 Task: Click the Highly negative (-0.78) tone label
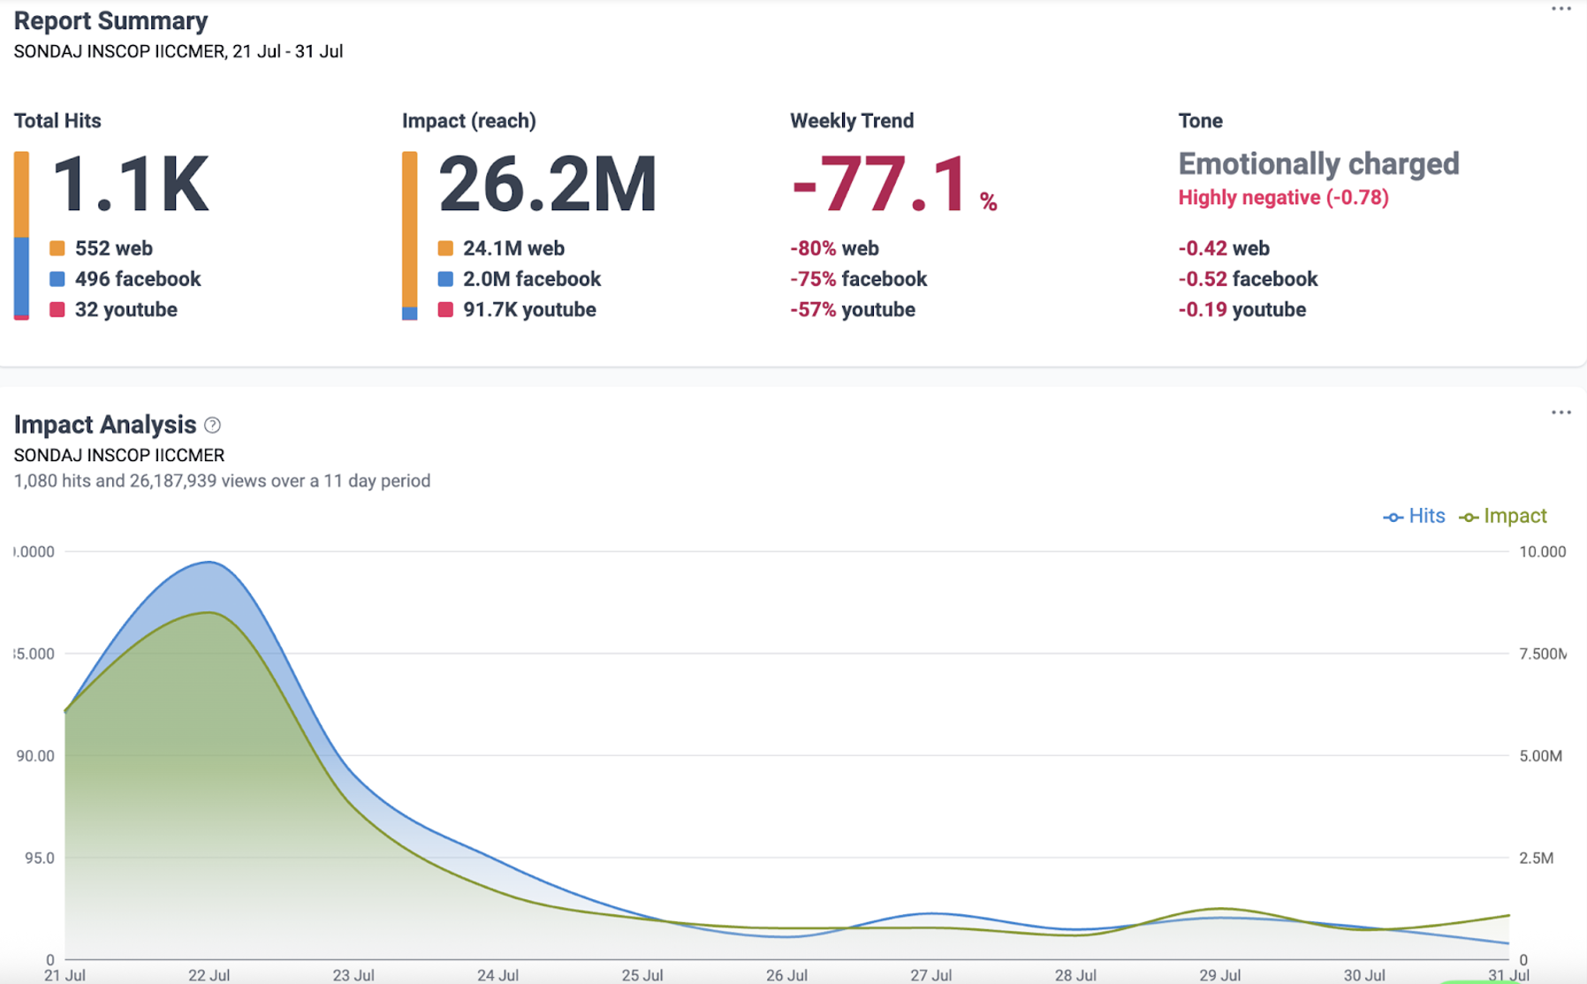[x=1283, y=198]
